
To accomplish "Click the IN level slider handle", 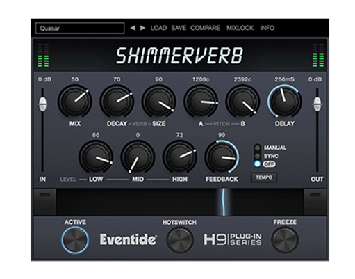I will pyautogui.click(x=42, y=104).
